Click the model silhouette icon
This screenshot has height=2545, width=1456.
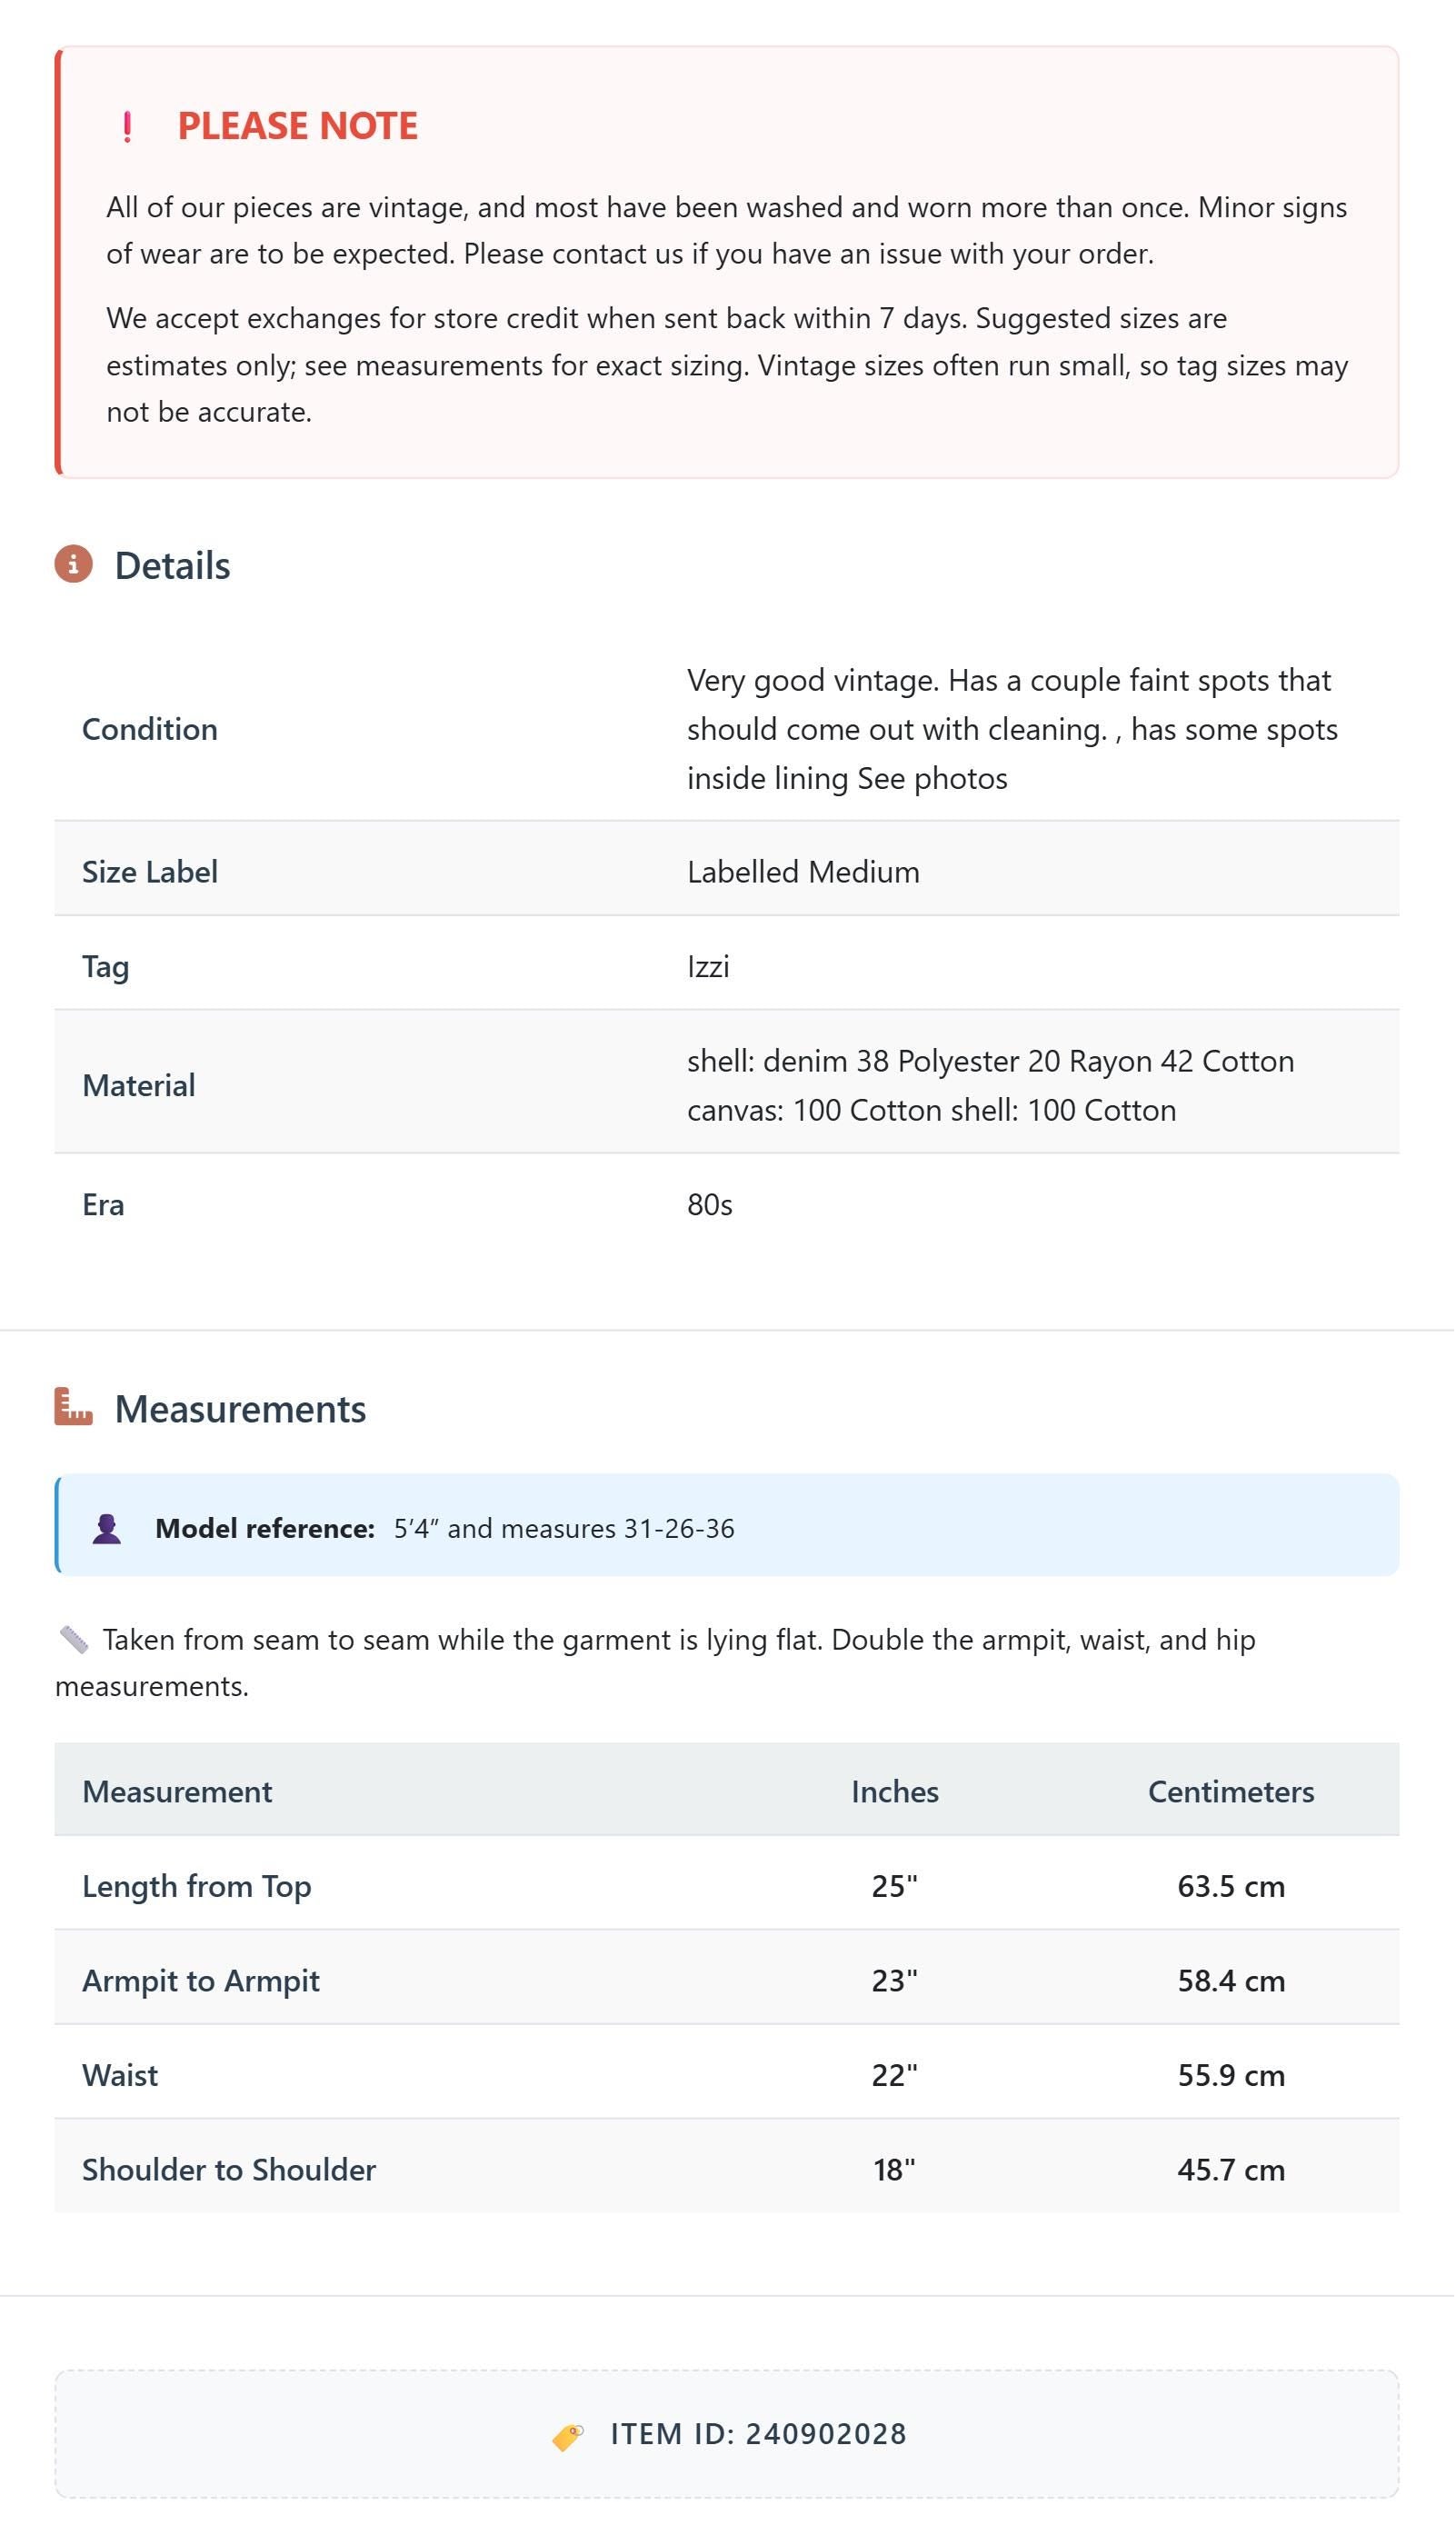pyautogui.click(x=107, y=1530)
